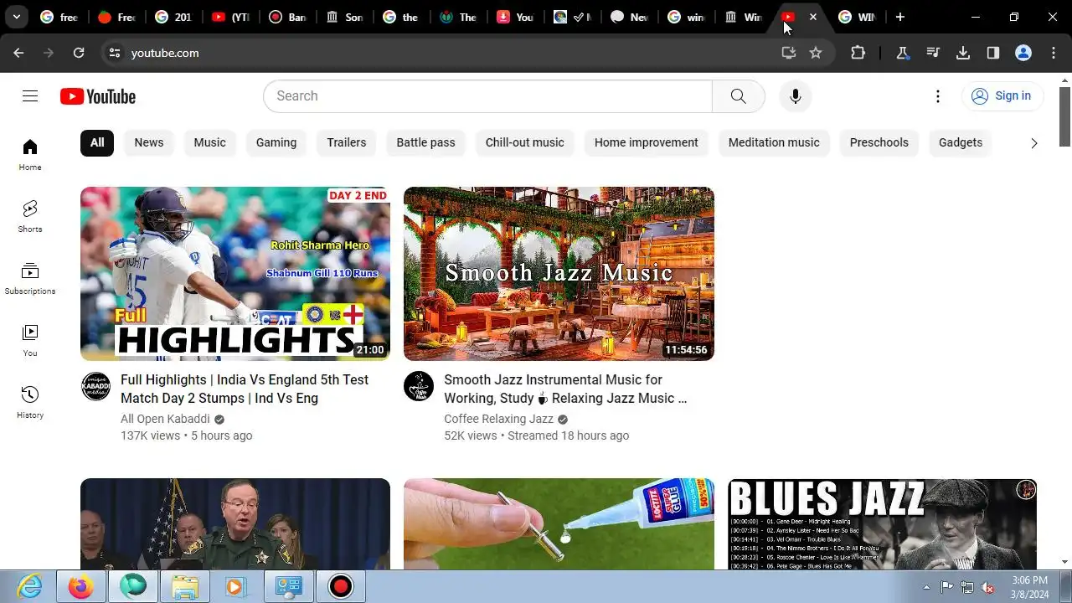Image resolution: width=1072 pixels, height=603 pixels.
Task: Bookmark this page with the star icon
Action: click(816, 53)
